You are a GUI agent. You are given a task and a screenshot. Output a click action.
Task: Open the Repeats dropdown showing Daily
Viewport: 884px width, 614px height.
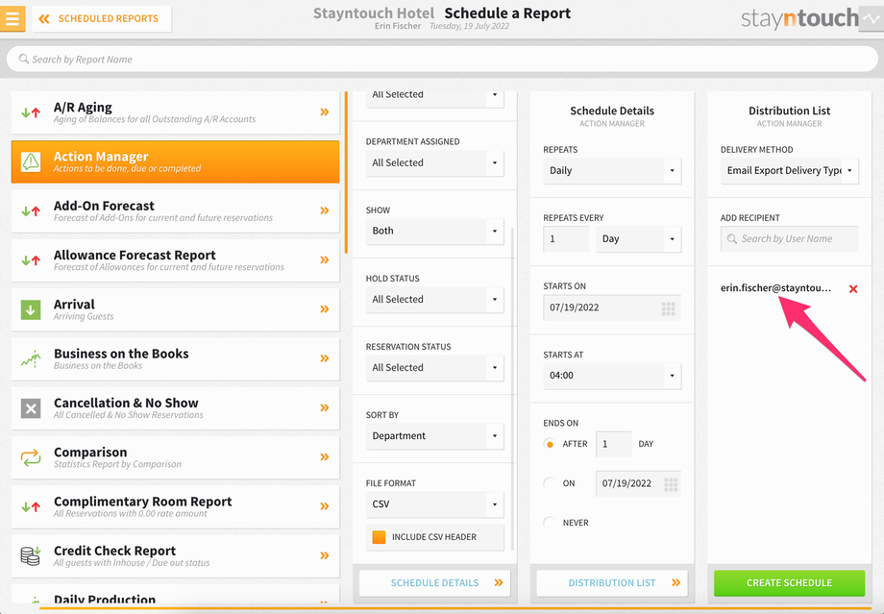point(612,171)
